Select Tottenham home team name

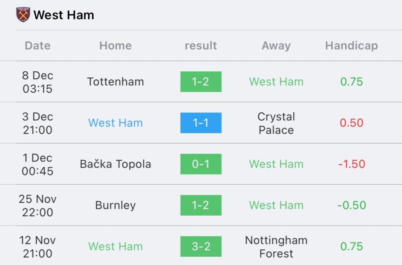click(x=115, y=82)
